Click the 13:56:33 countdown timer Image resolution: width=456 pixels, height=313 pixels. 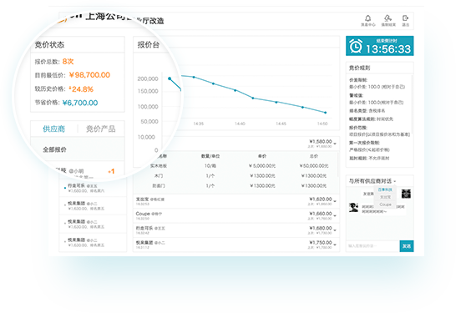388,49
